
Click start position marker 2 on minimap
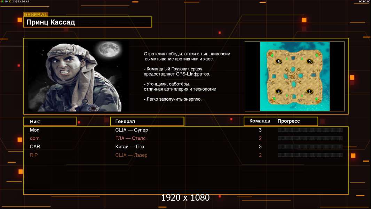(309, 62)
